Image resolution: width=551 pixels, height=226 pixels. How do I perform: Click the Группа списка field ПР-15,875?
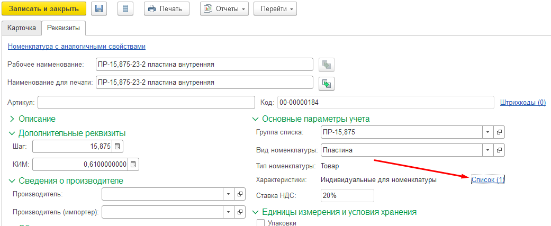[x=402, y=132]
